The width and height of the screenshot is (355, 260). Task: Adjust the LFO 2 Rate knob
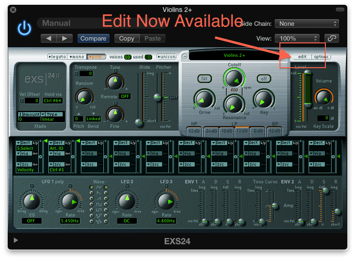[127, 201]
